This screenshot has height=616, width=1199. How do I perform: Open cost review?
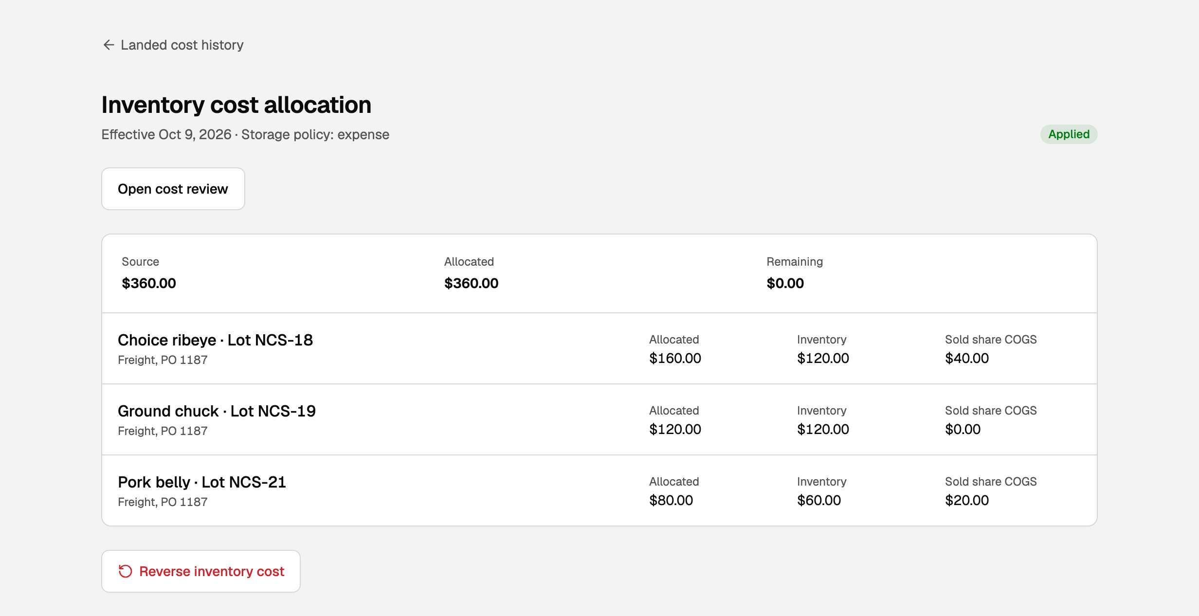coord(173,189)
